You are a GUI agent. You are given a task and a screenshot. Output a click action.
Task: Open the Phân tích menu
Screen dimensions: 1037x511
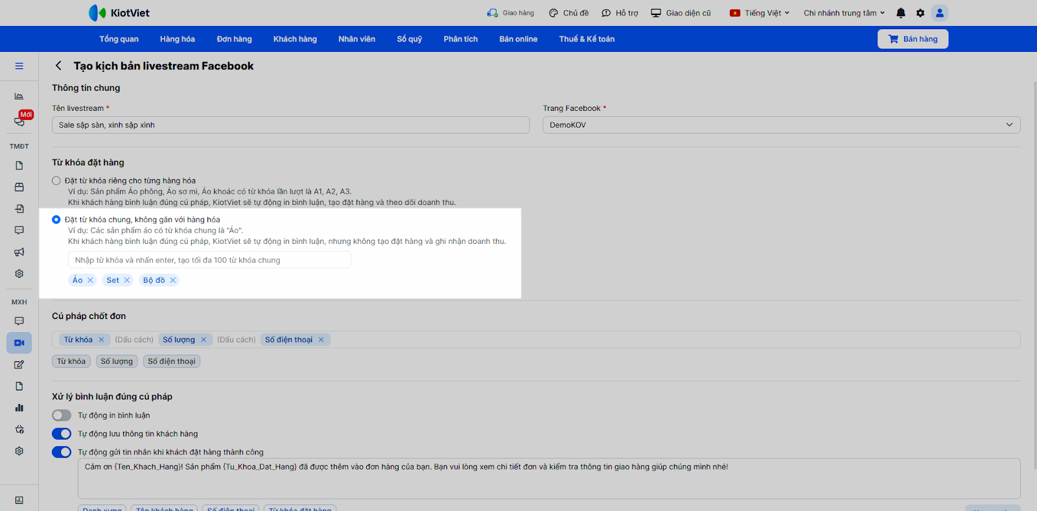click(x=461, y=39)
